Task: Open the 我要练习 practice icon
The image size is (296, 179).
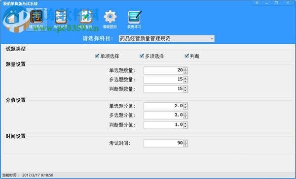Action: (134, 19)
